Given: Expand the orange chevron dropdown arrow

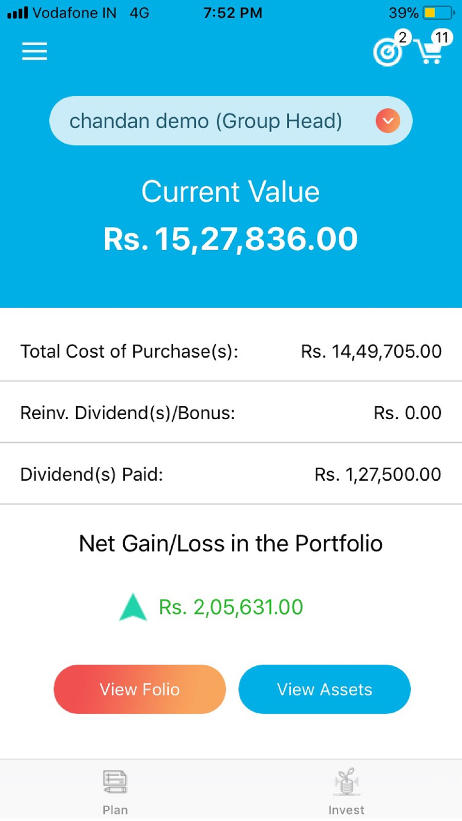Looking at the screenshot, I should click(388, 121).
